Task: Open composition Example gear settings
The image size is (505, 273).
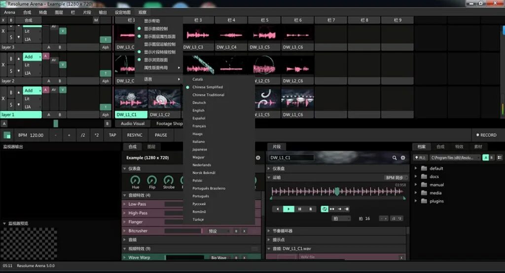Action: [258, 157]
